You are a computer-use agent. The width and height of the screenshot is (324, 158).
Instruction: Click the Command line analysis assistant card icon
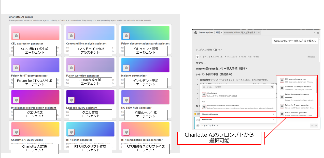point(71,36)
